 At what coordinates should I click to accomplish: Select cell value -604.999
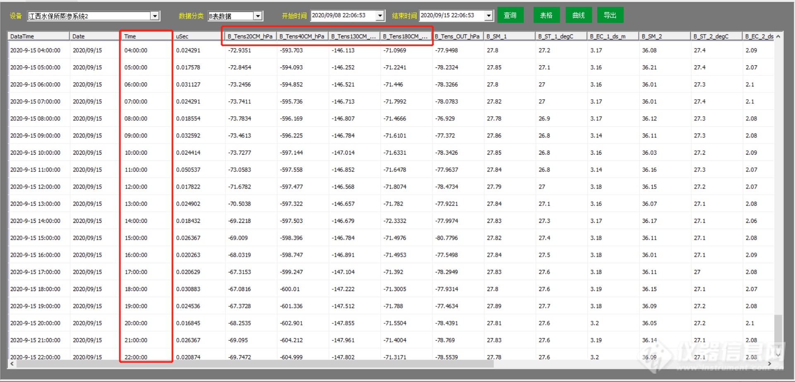[x=291, y=357]
